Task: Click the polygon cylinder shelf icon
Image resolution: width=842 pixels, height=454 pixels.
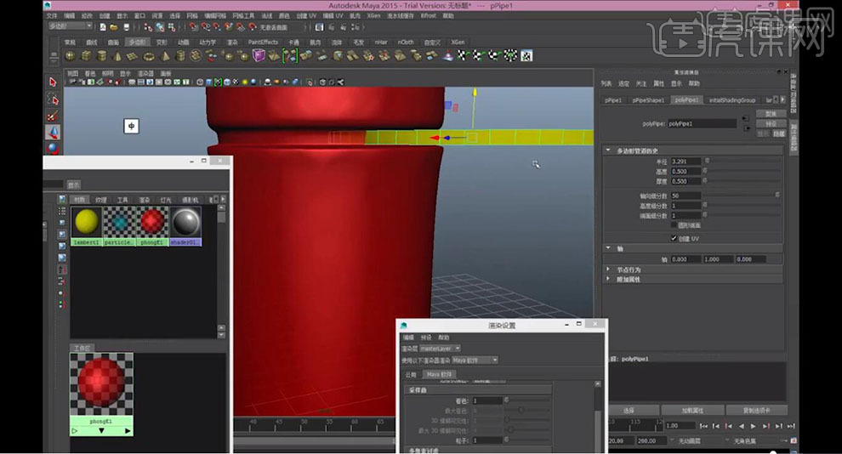Action: (101, 55)
